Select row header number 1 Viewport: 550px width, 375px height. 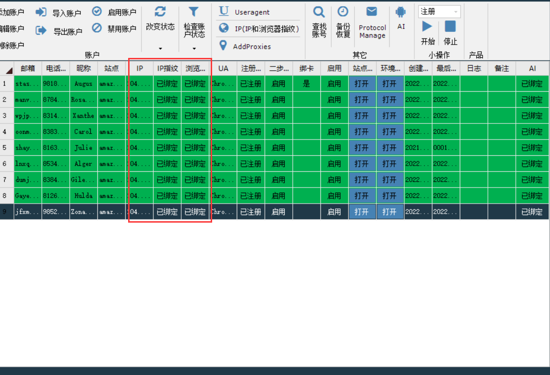(7, 84)
